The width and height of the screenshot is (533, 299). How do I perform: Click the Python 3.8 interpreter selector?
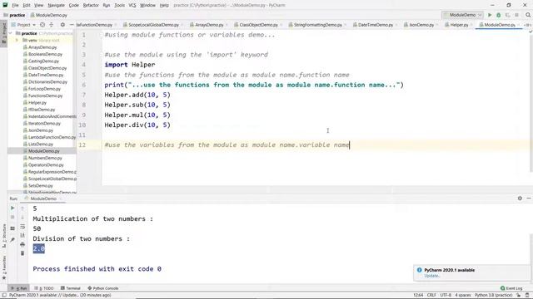coord(493,296)
